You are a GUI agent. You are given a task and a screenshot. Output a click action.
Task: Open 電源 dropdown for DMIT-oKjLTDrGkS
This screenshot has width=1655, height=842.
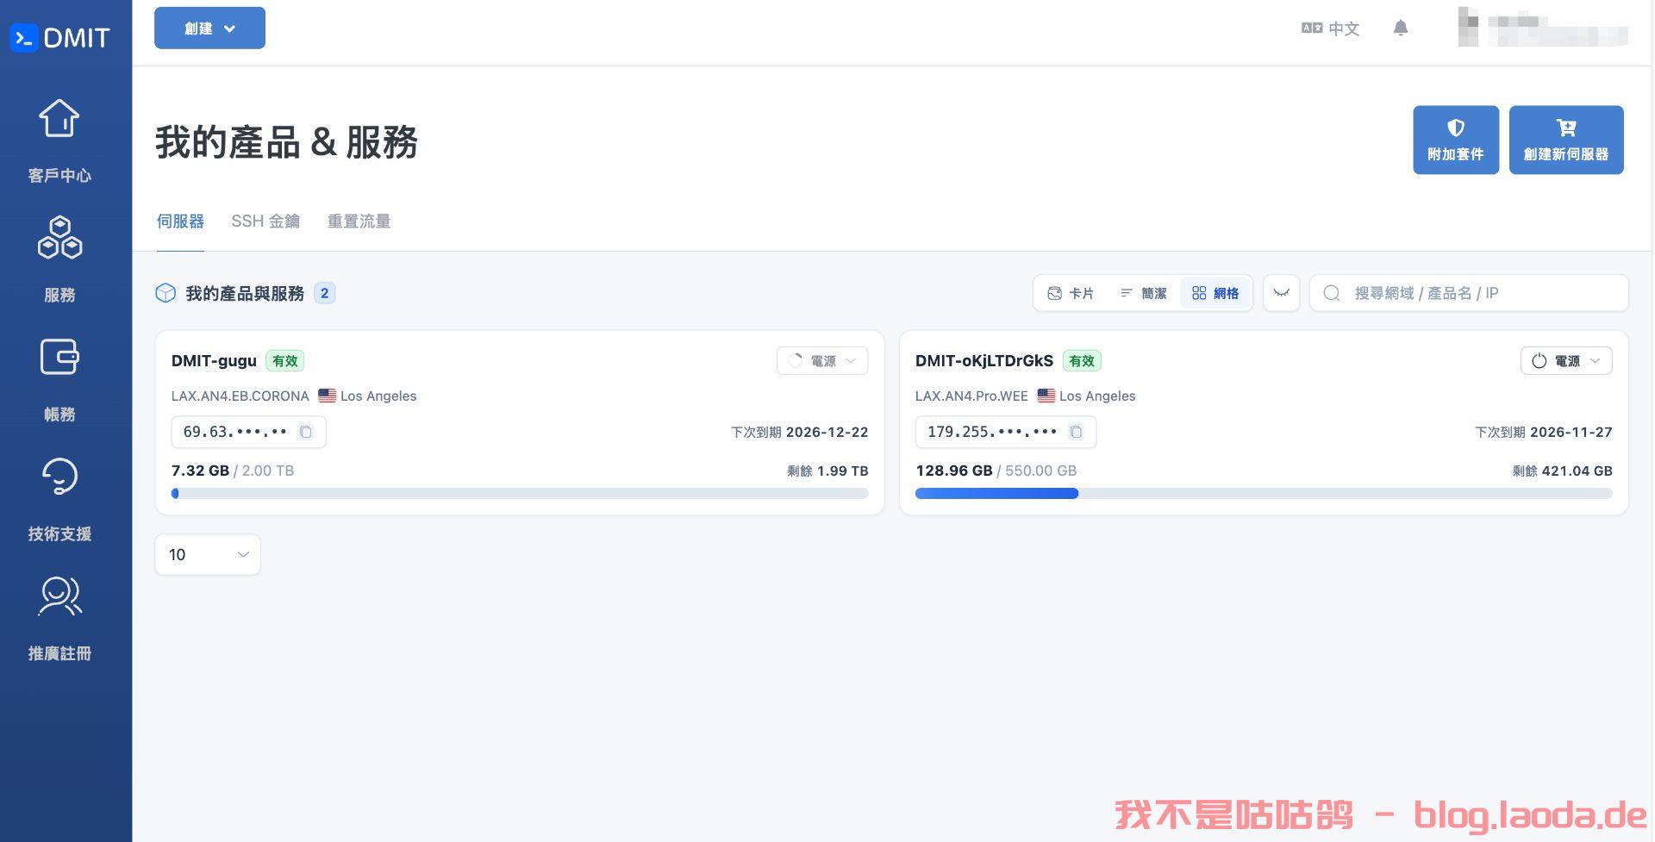click(x=1566, y=361)
